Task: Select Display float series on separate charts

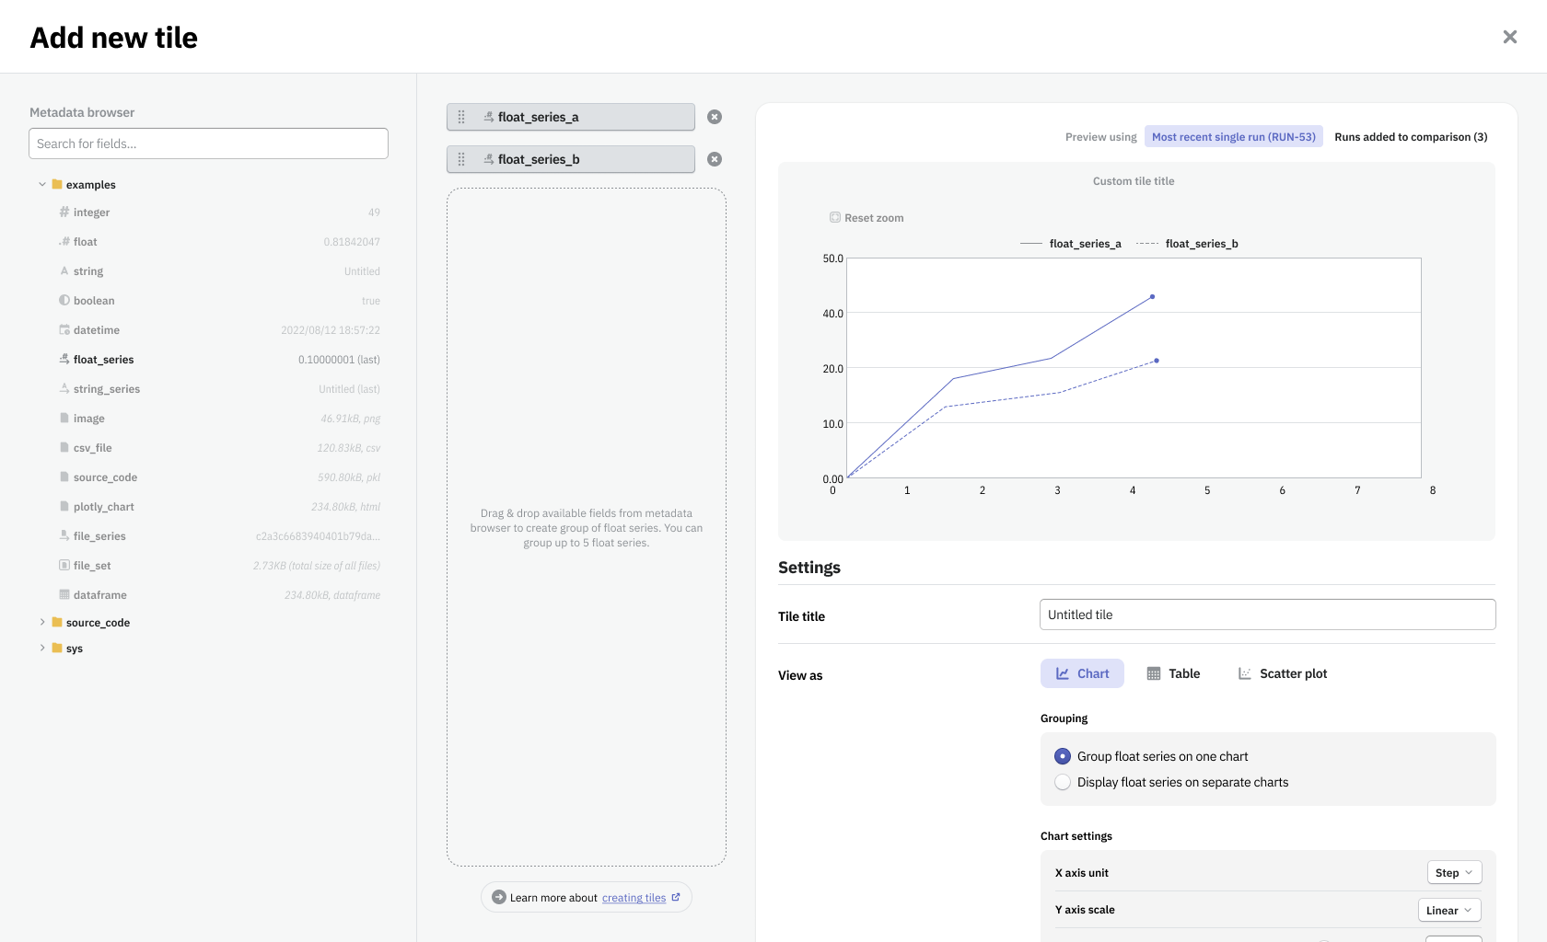Action: pyautogui.click(x=1063, y=782)
